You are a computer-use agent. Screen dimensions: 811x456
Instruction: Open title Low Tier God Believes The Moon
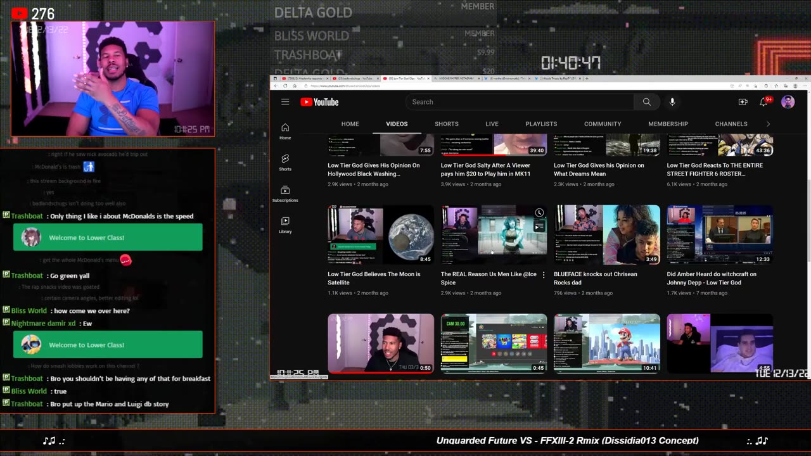coord(374,278)
